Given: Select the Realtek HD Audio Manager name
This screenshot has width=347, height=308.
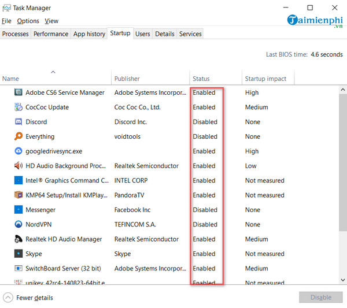Looking at the screenshot, I should point(64,239).
